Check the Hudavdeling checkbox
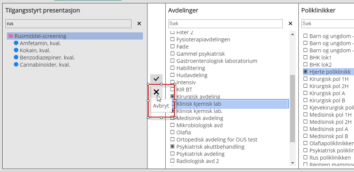354x172 pixels. coord(172,75)
